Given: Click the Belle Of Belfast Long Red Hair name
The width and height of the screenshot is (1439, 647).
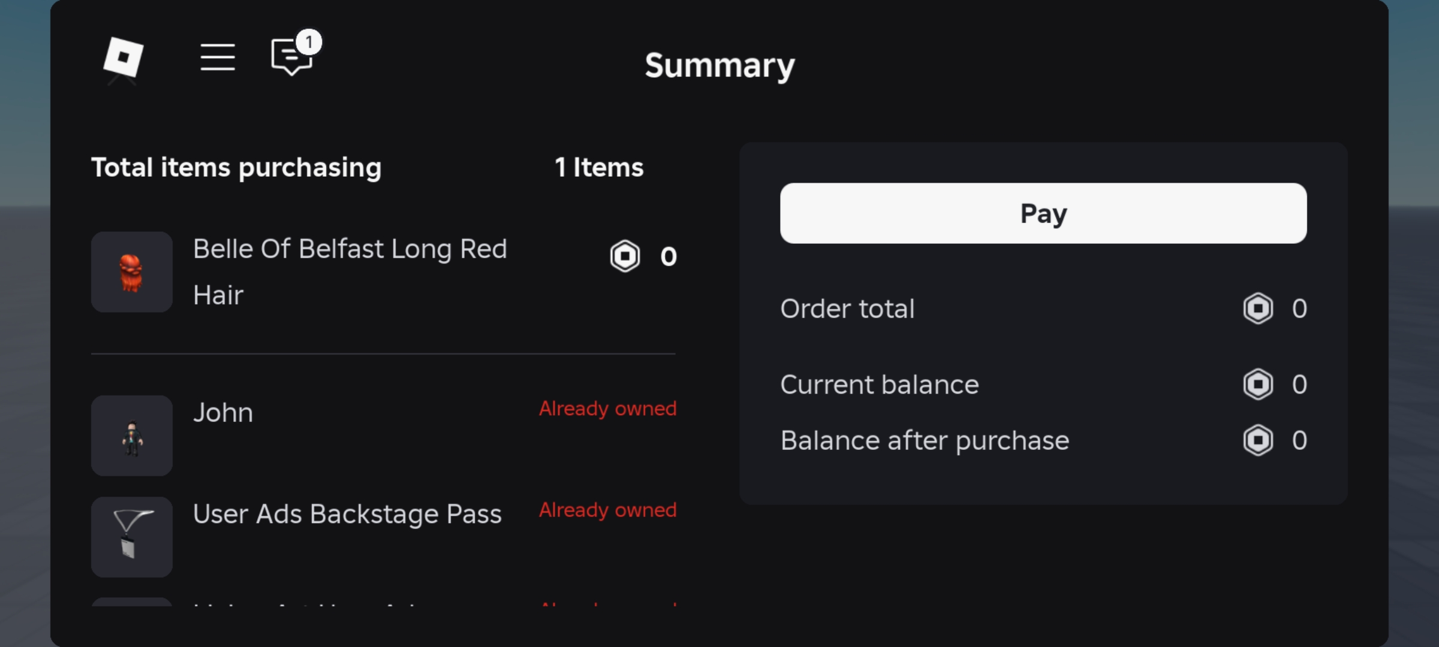Looking at the screenshot, I should point(350,271).
